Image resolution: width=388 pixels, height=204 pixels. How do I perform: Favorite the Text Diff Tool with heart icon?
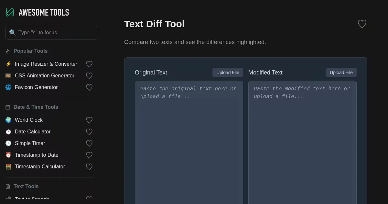362,24
